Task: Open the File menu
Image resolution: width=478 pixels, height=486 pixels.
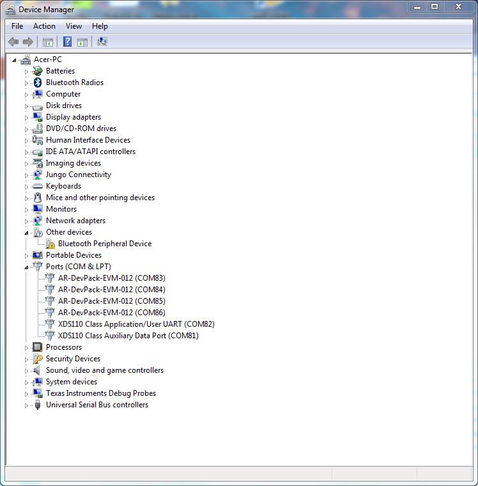Action: tap(17, 26)
